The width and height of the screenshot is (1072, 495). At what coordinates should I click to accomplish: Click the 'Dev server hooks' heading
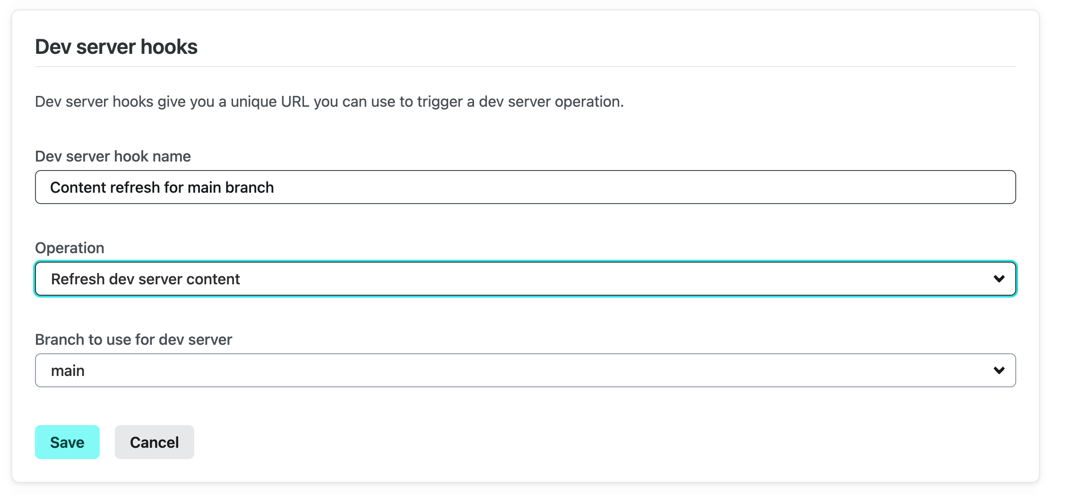[116, 47]
